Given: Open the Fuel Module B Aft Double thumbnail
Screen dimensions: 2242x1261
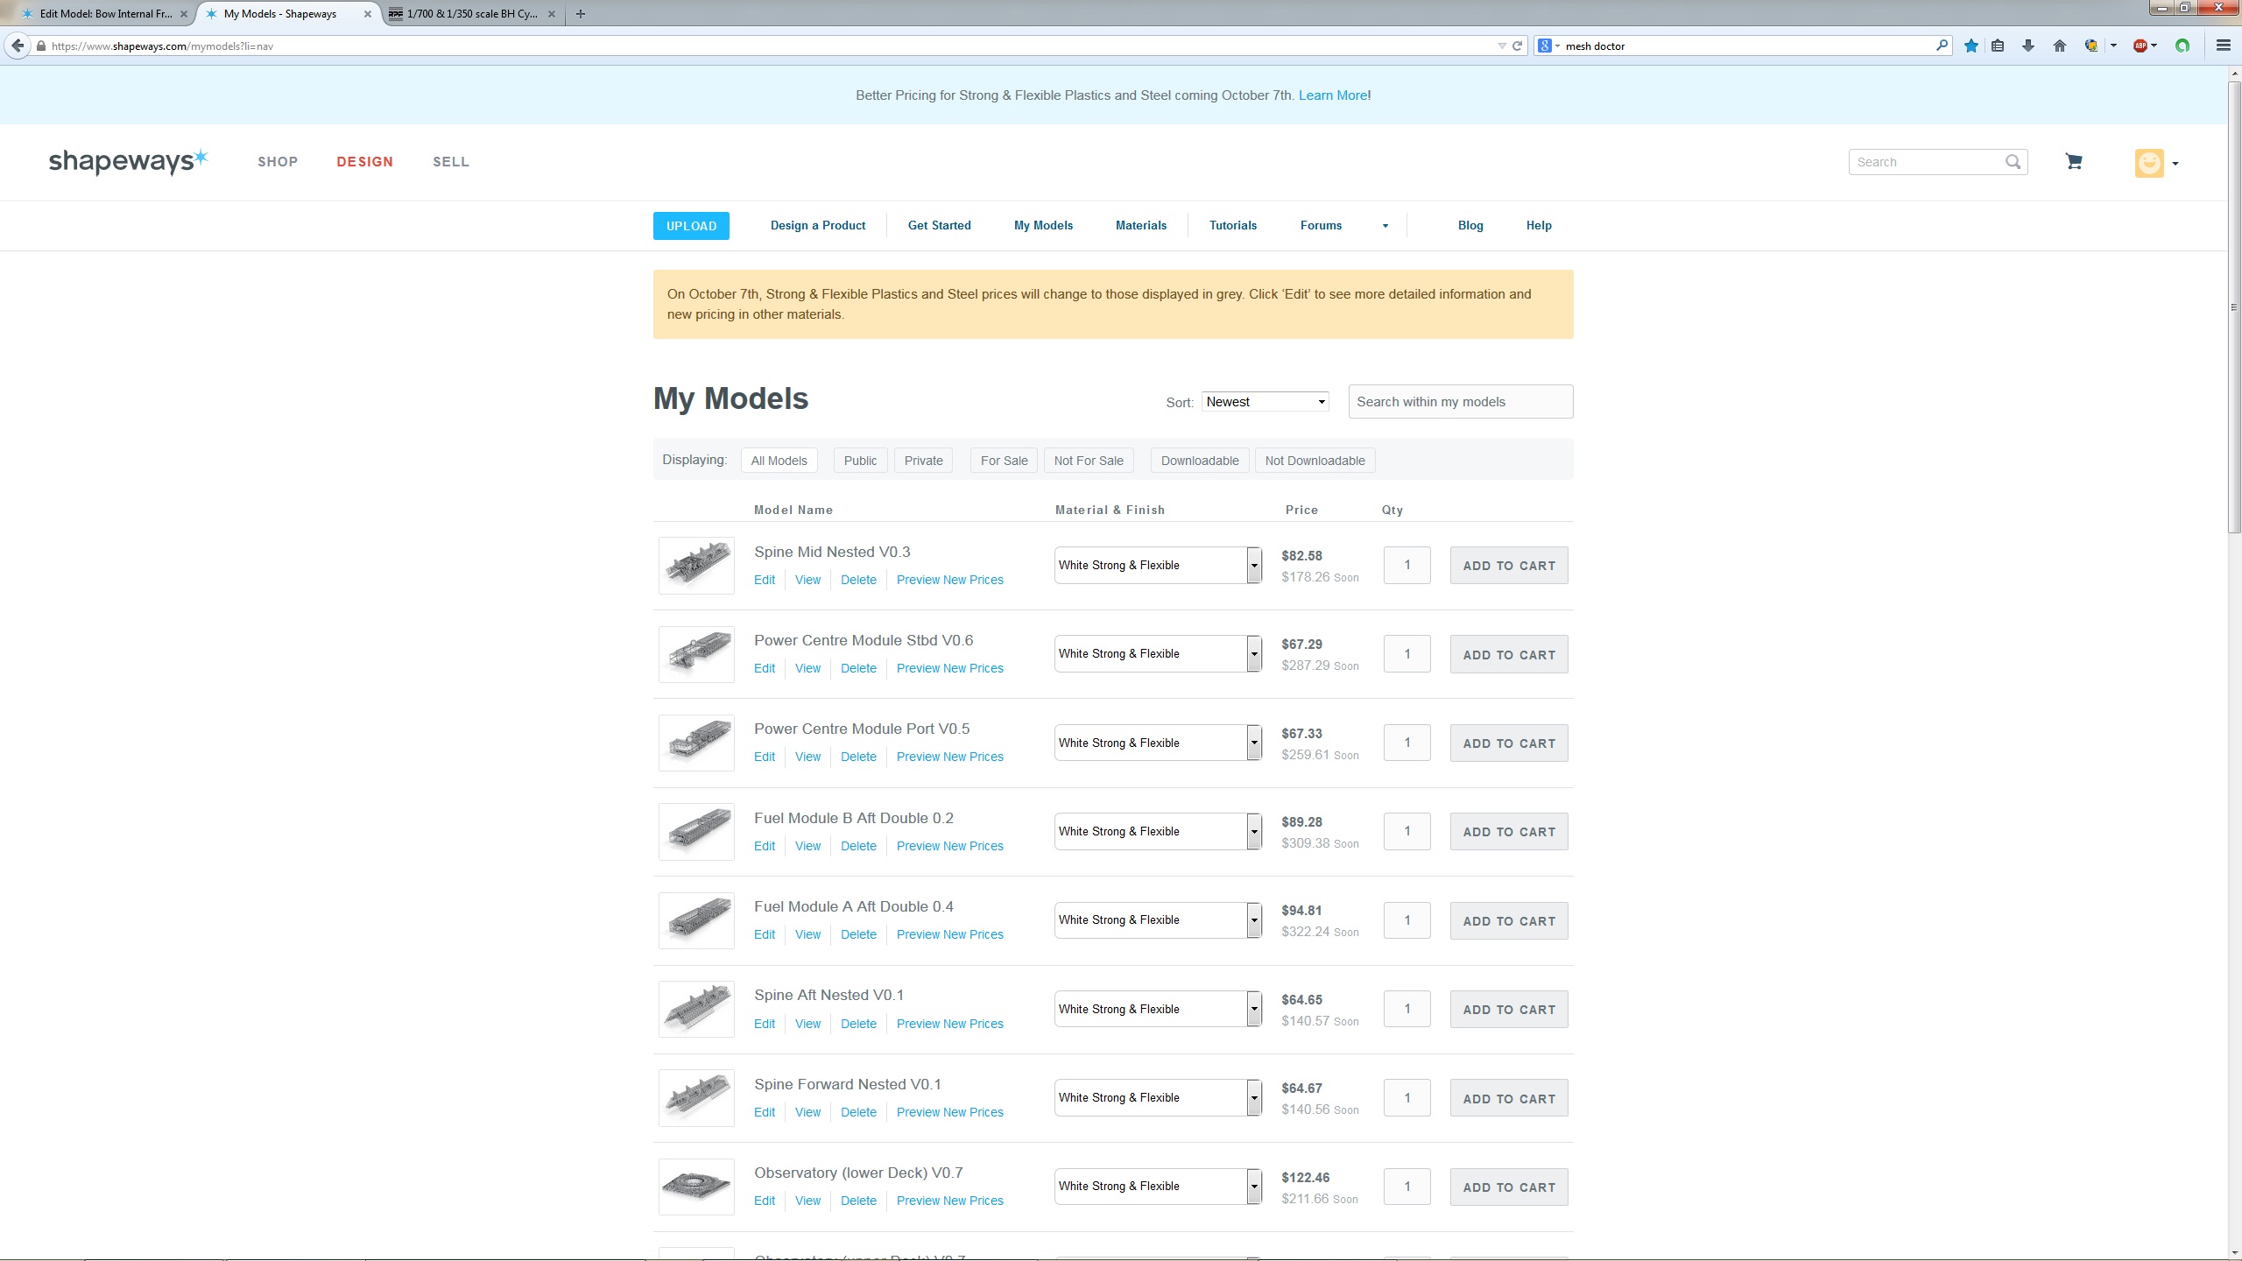Looking at the screenshot, I should pyautogui.click(x=696, y=832).
